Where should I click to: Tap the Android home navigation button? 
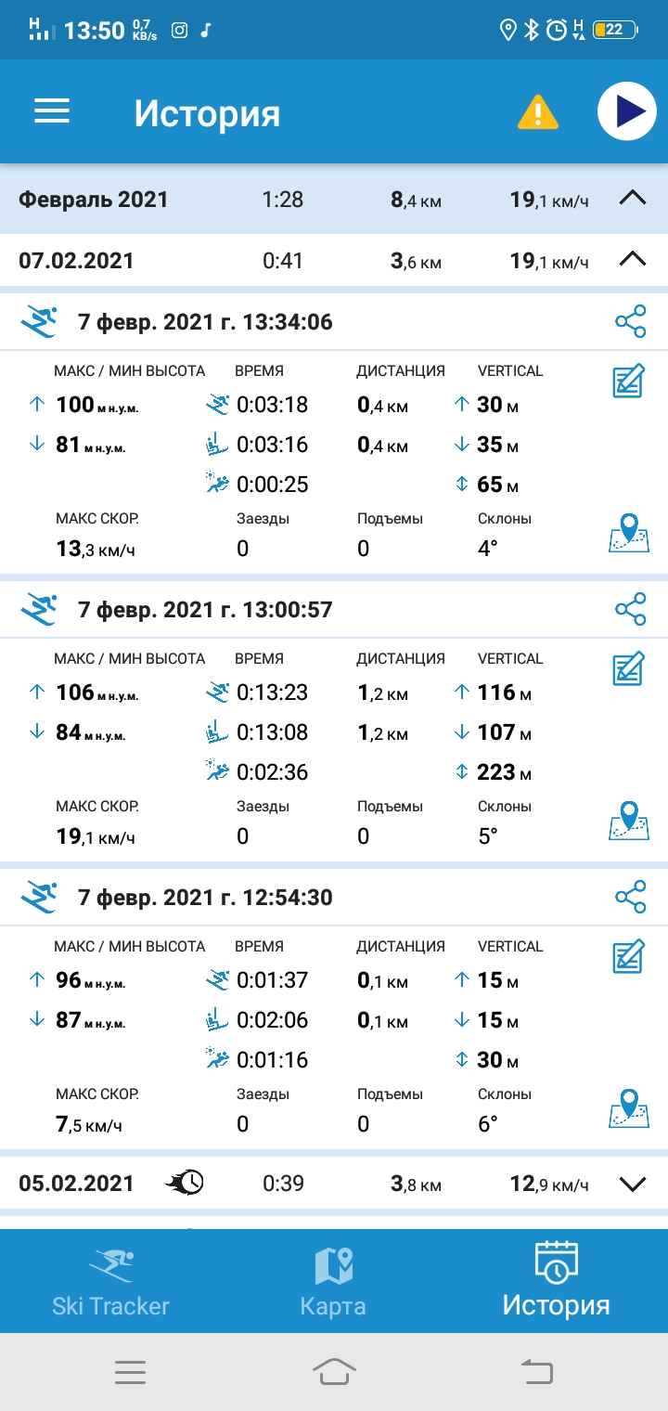point(334,1371)
